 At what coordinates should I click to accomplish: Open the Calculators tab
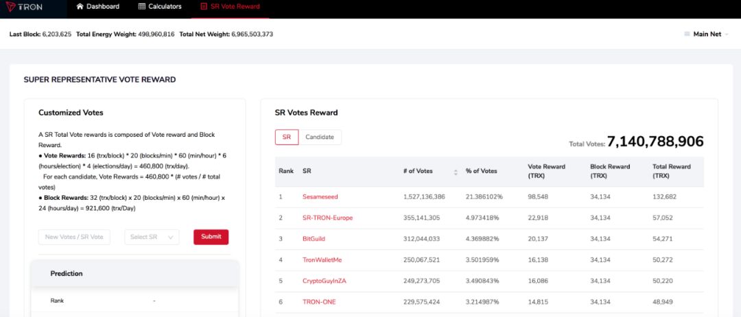pos(160,7)
